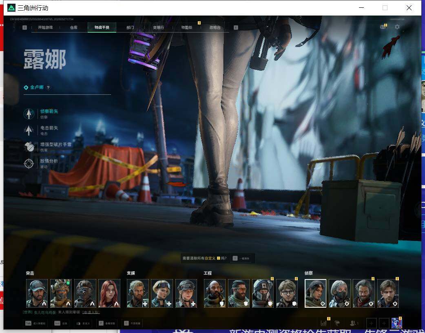Click the second bottom-bar key hint button

pos(61,323)
